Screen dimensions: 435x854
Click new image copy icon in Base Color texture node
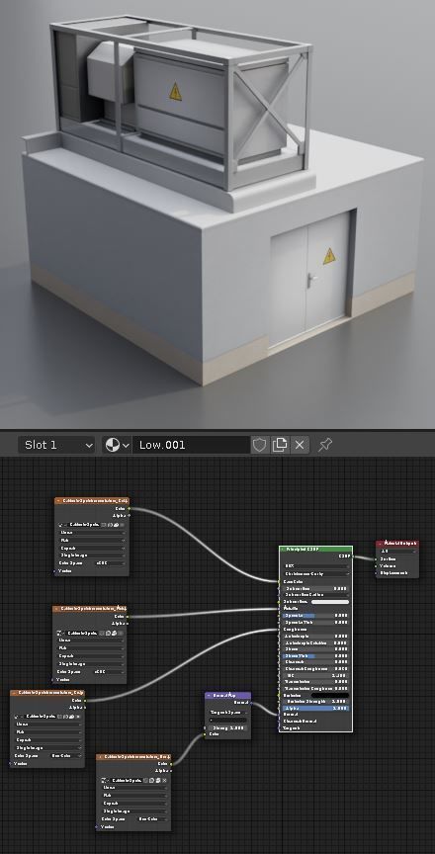pyautogui.click(x=110, y=525)
